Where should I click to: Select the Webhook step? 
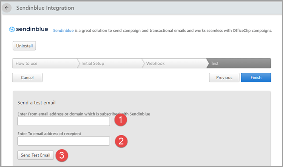coord(174,64)
